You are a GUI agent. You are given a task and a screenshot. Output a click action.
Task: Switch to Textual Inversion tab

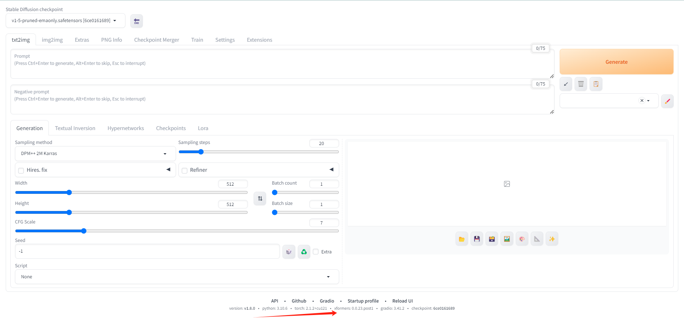click(x=75, y=128)
